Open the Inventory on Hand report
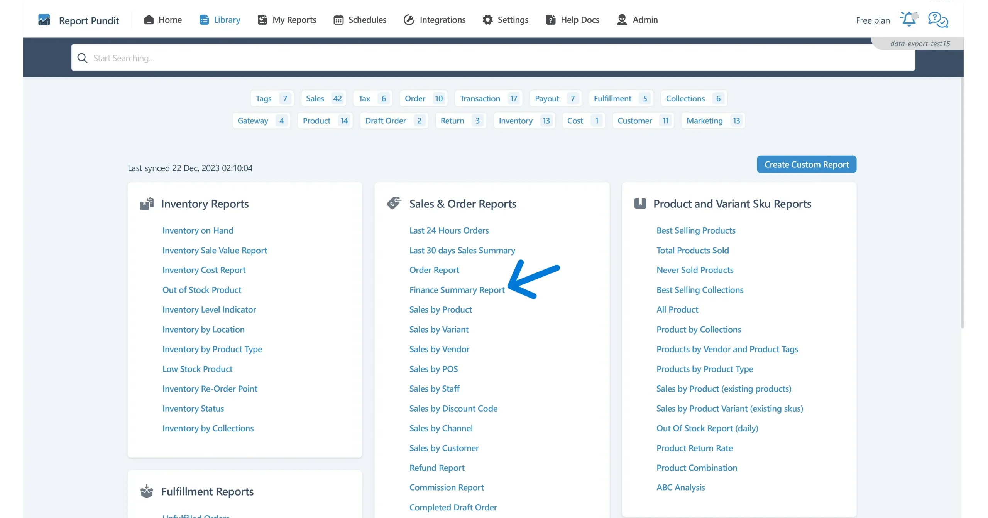The width and height of the screenshot is (988, 518). point(198,230)
